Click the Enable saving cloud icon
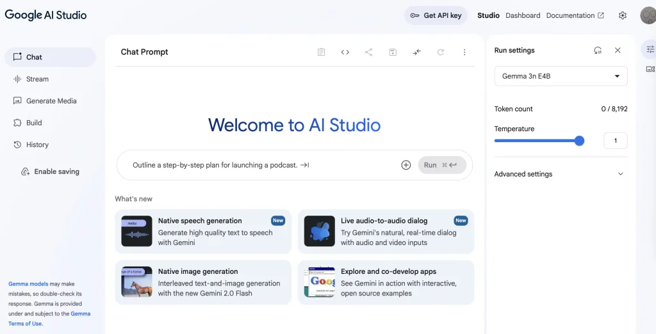 [x=25, y=172]
